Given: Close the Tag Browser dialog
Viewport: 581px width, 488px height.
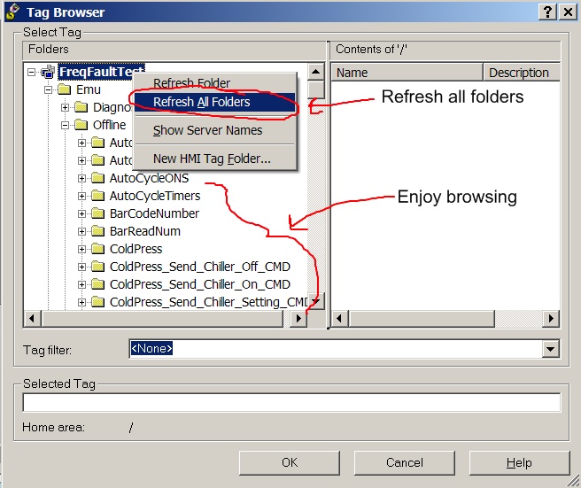Looking at the screenshot, I should pyautogui.click(x=568, y=12).
